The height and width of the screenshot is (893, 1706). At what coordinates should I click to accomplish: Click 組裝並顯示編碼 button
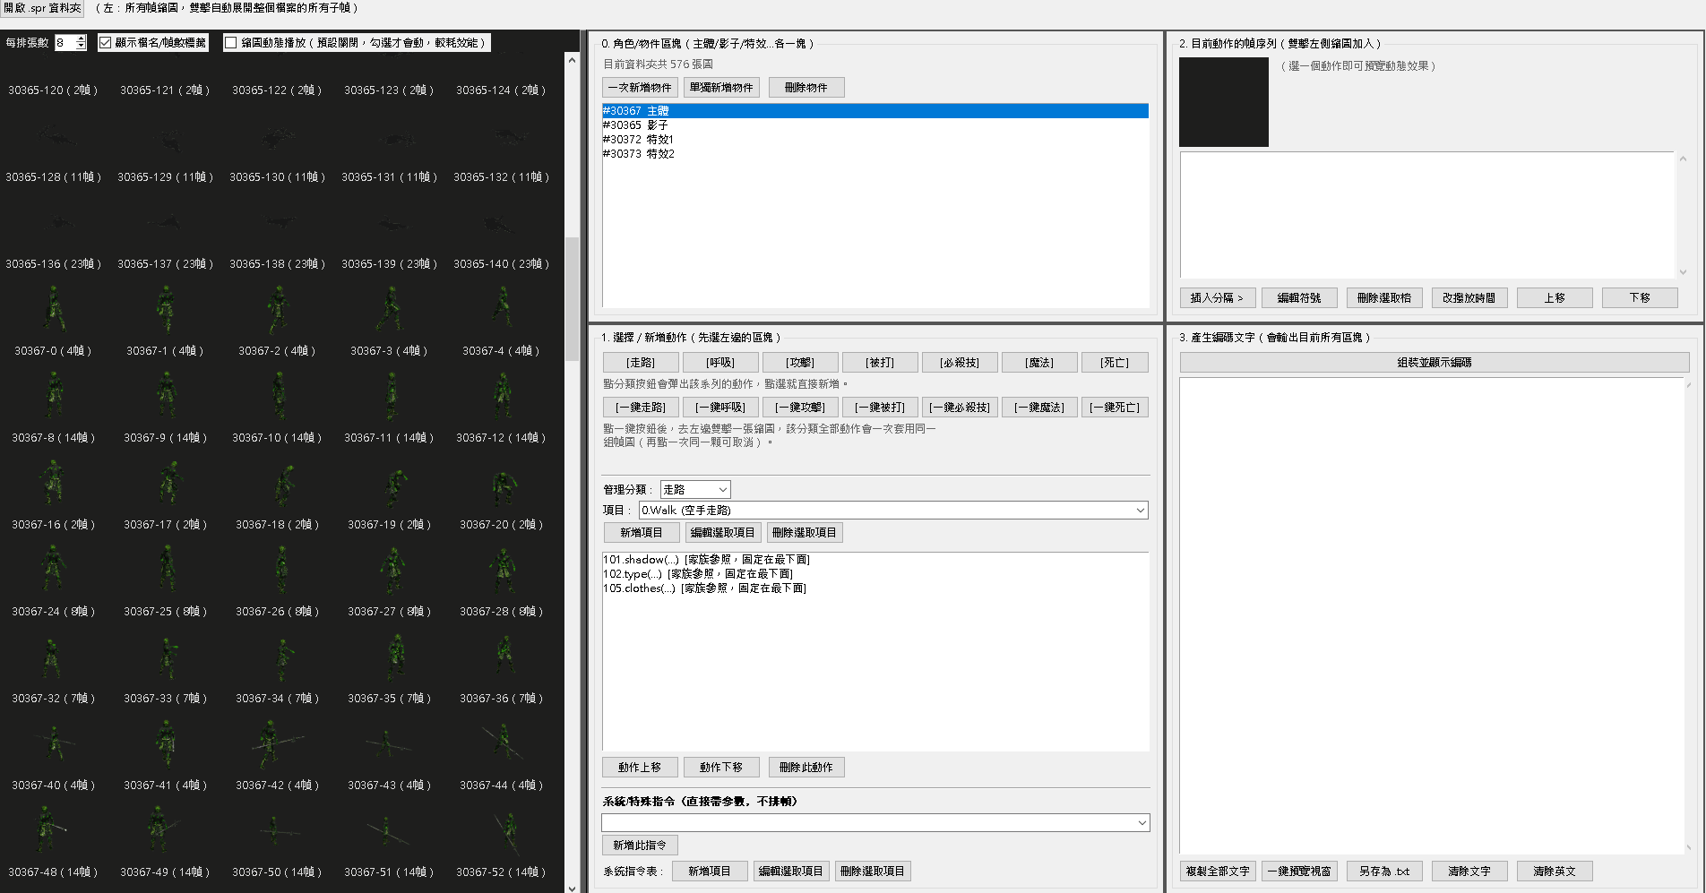1435,362
